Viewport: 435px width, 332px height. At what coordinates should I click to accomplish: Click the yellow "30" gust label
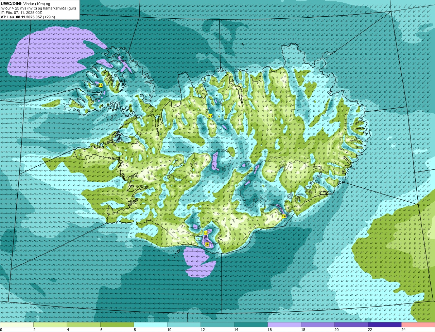(206, 233)
